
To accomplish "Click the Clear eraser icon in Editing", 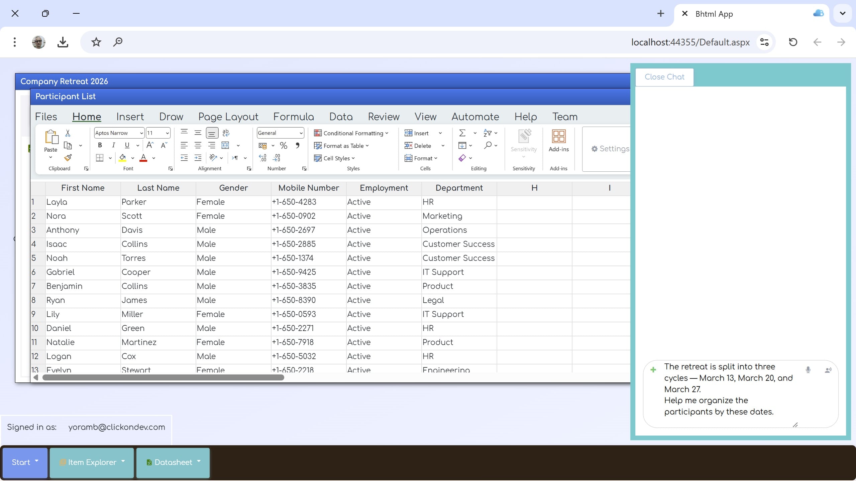I will tap(462, 158).
